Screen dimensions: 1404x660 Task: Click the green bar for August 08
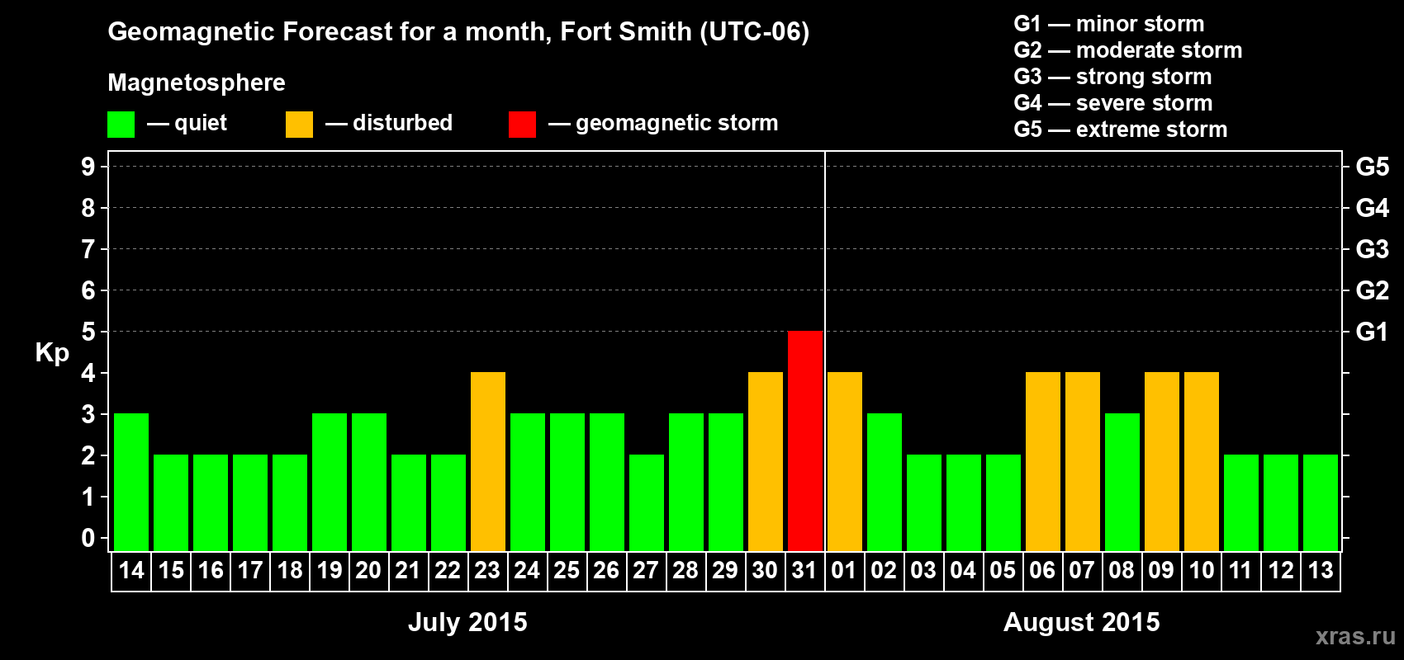1122,482
